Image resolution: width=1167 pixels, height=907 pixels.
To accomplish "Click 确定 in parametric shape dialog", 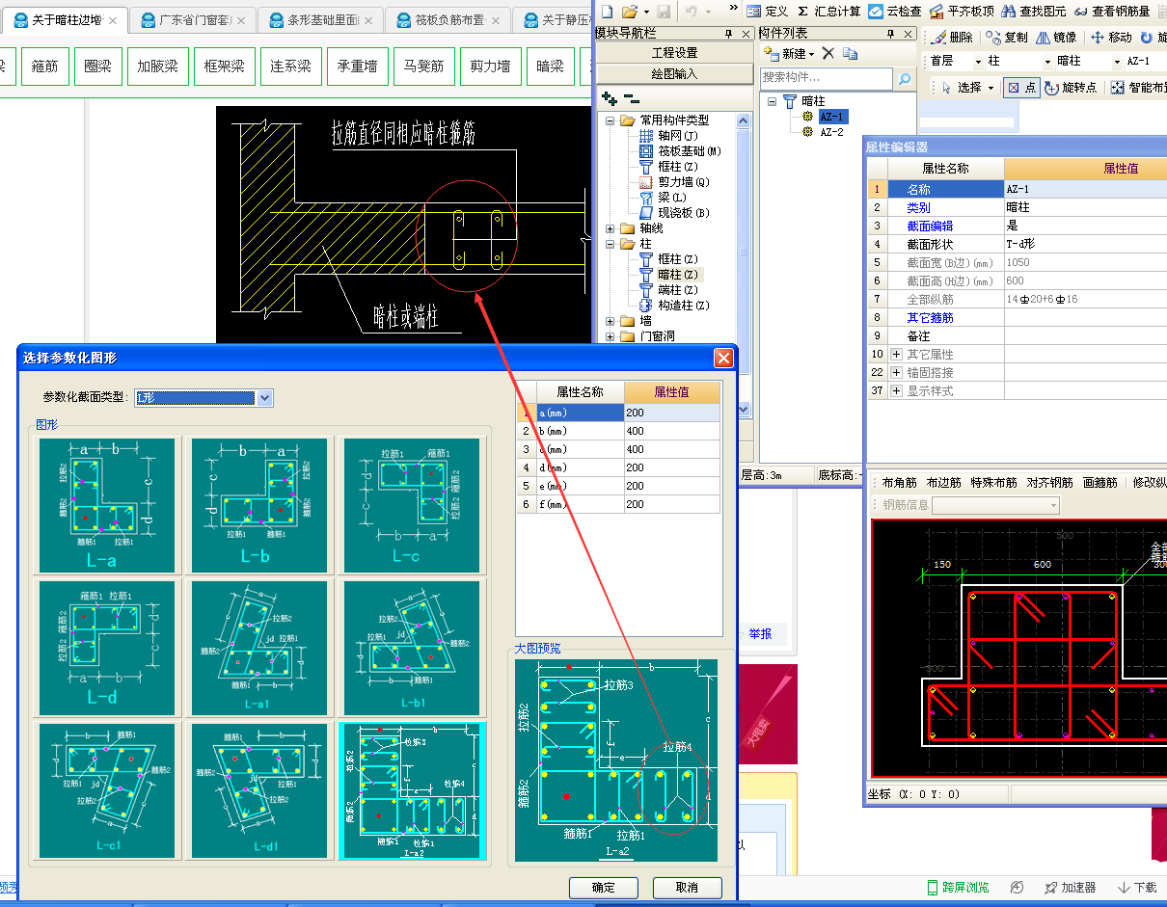I will [x=604, y=887].
